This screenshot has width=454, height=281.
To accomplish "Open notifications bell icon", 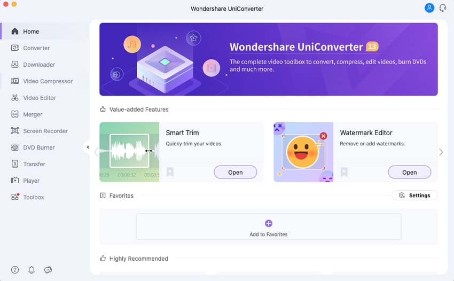I will pyautogui.click(x=32, y=270).
